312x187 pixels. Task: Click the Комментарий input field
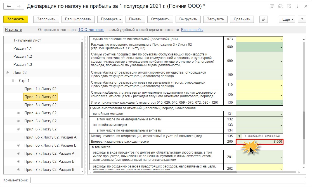[x=168, y=180]
